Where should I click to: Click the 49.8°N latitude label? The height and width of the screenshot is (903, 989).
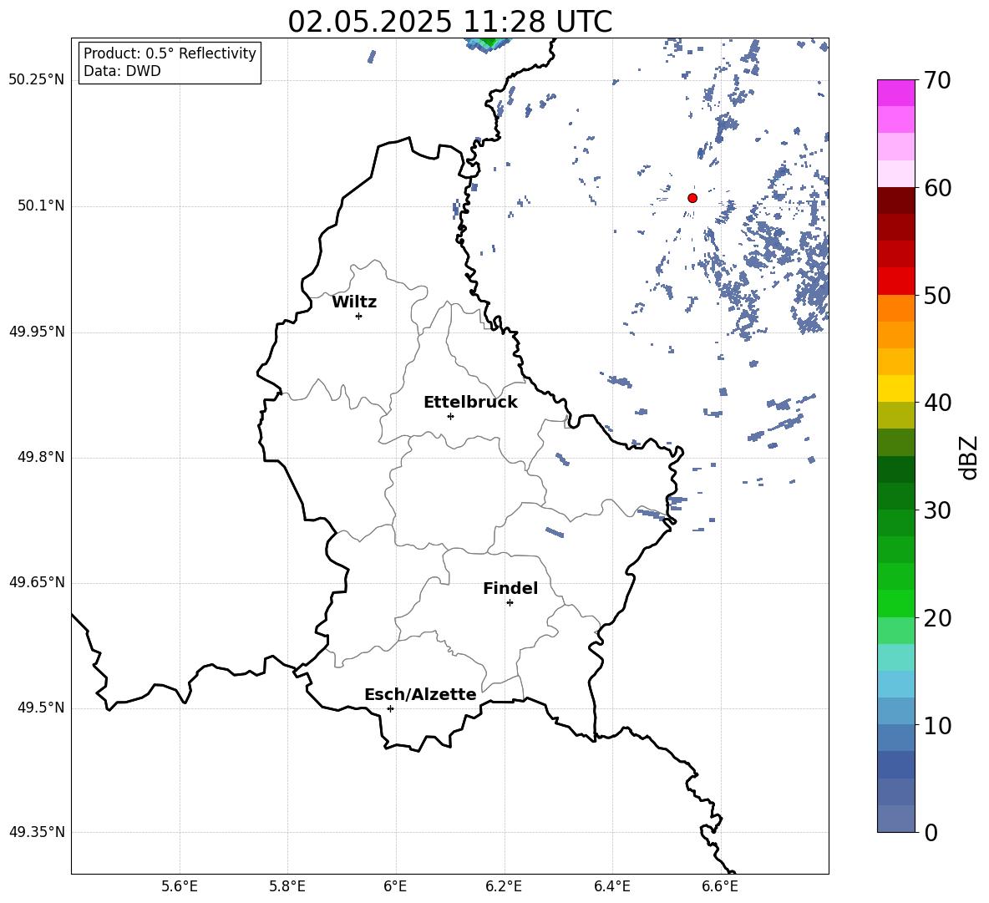(x=41, y=457)
